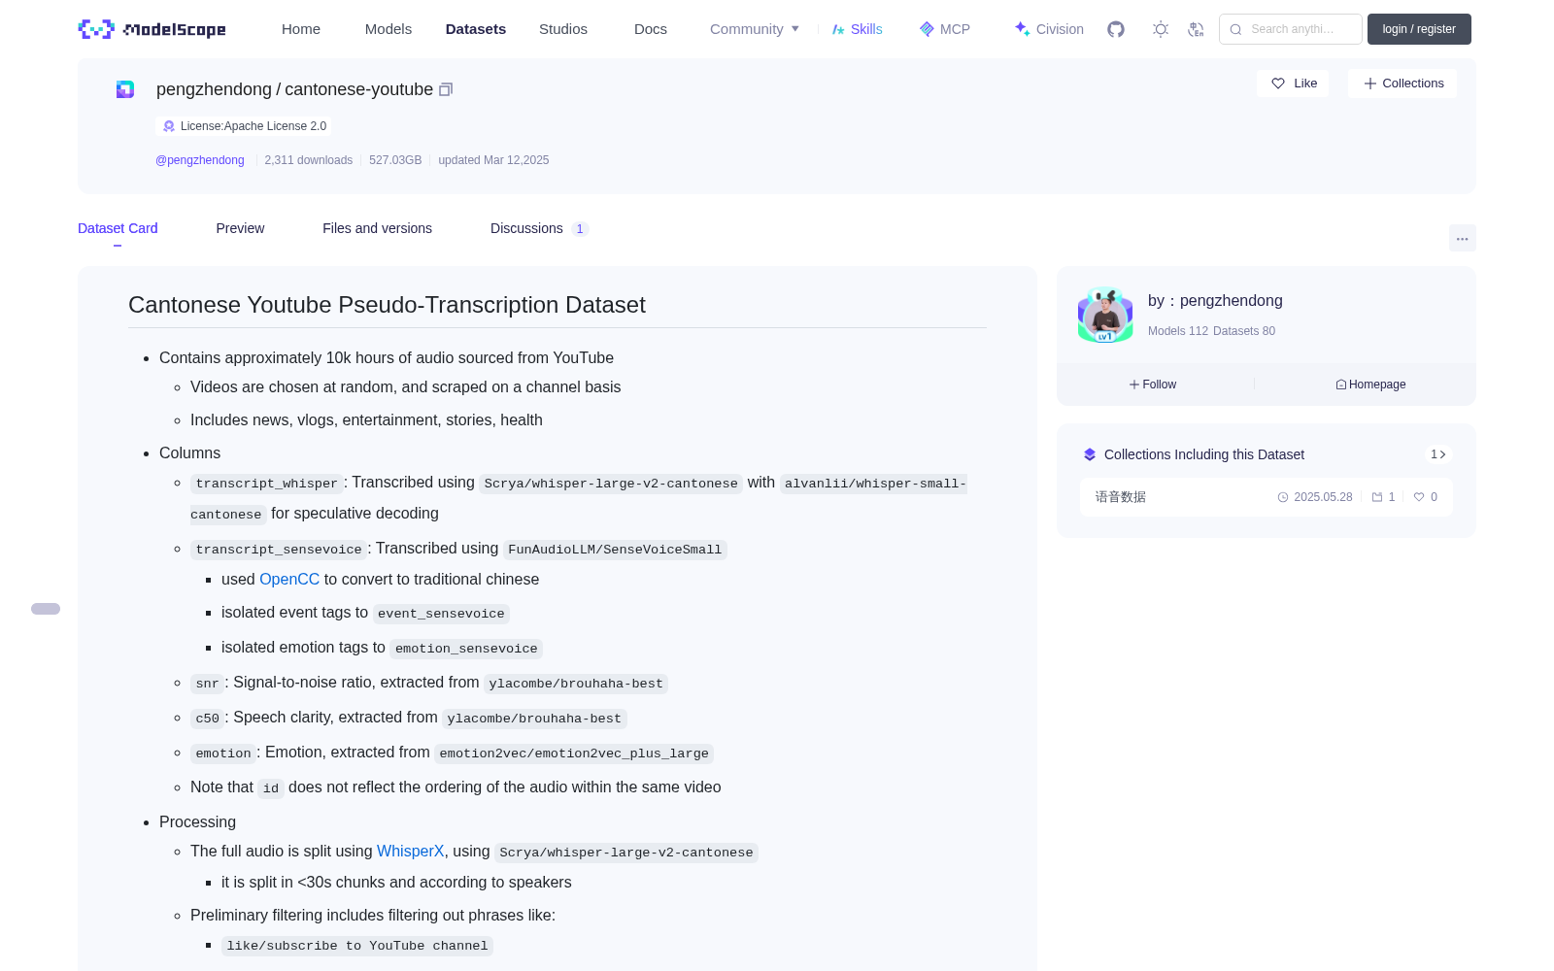The height and width of the screenshot is (971, 1554).
Task: Open the GitHub icon link
Action: [1116, 29]
